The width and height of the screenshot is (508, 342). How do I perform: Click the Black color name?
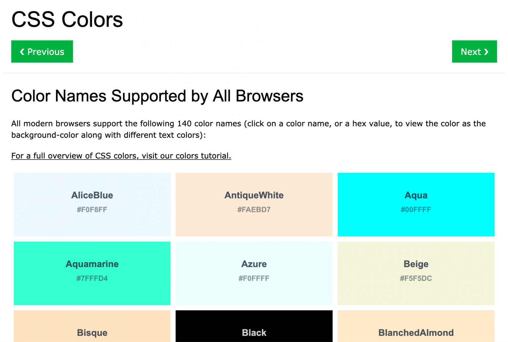pos(254,333)
